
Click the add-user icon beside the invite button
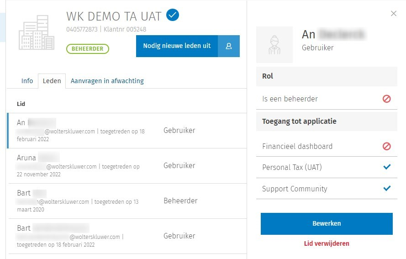coord(229,46)
